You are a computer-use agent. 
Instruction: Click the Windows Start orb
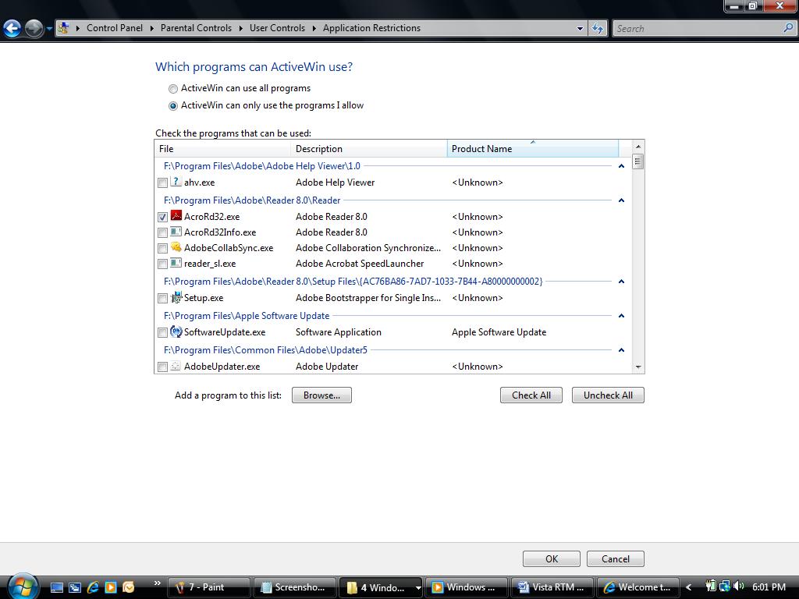(23, 586)
